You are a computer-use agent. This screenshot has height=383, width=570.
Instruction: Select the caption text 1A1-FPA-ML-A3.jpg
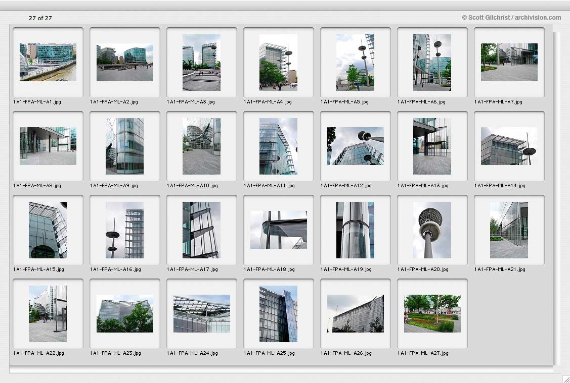191,102
